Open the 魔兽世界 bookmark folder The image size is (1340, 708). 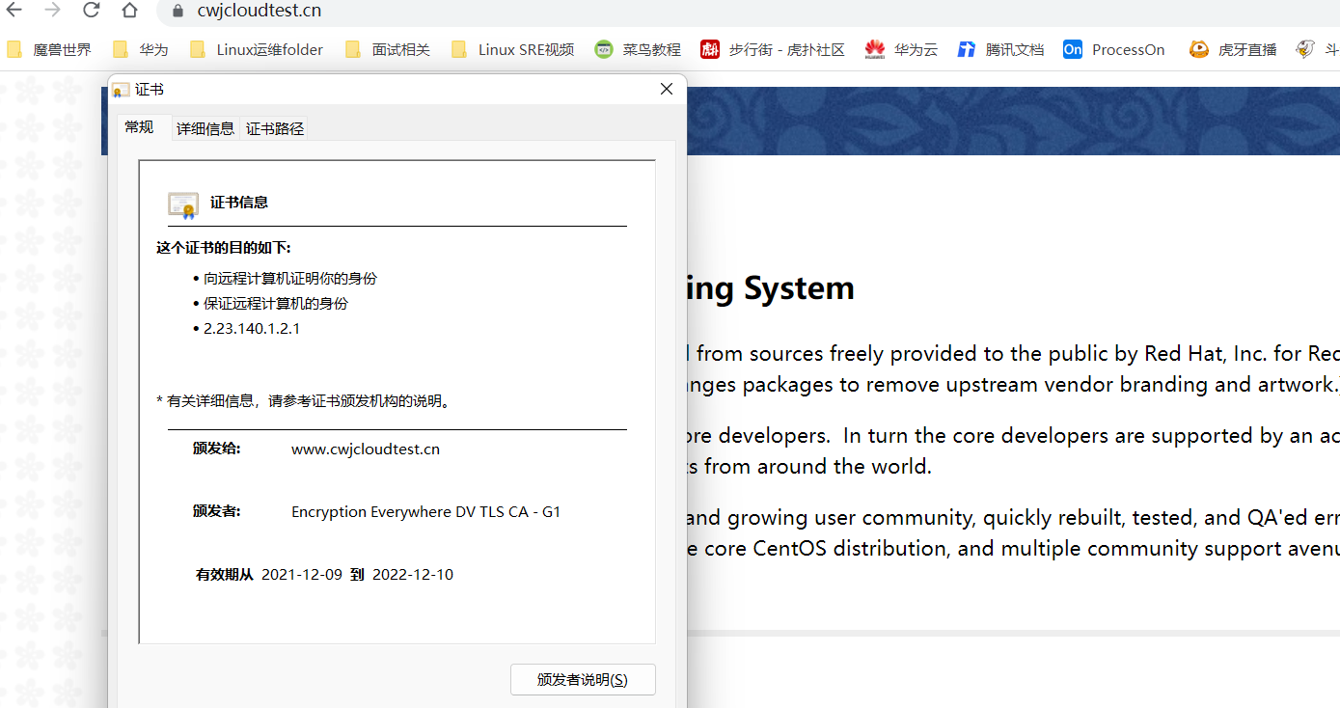[49, 49]
